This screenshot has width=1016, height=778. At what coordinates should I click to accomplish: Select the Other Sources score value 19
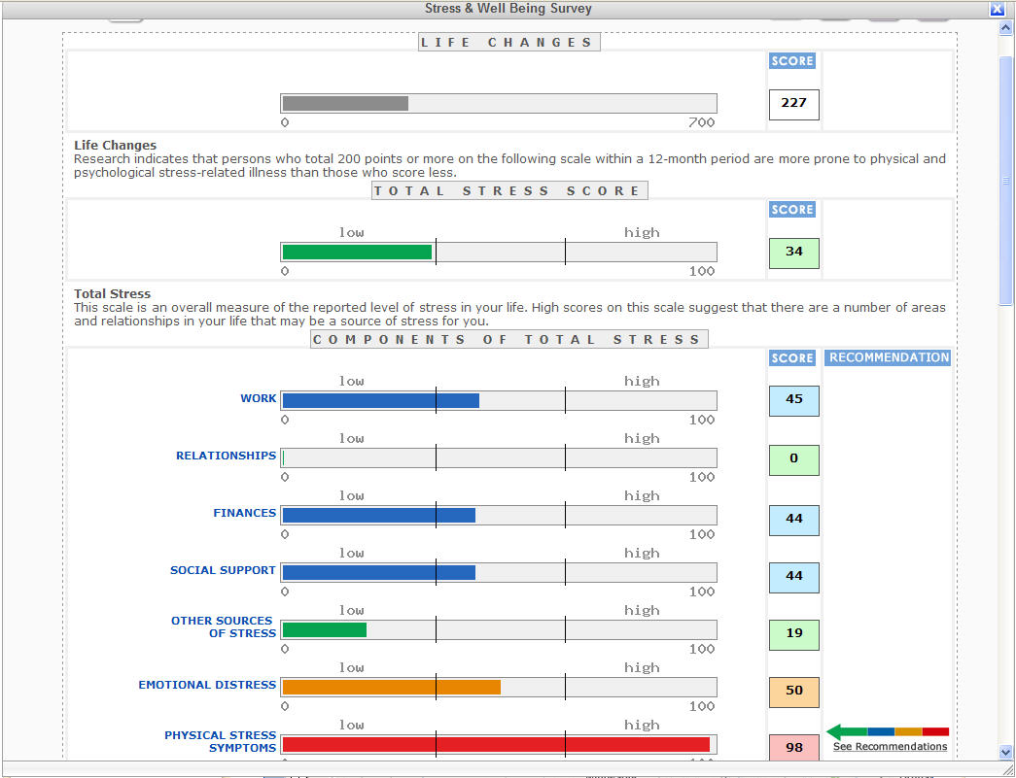793,634
